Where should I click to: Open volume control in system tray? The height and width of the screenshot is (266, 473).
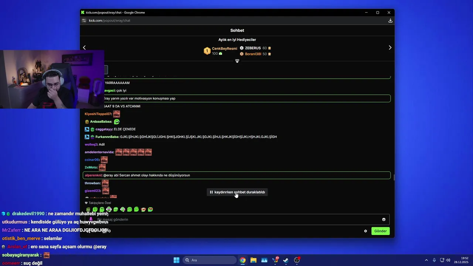(x=448, y=260)
